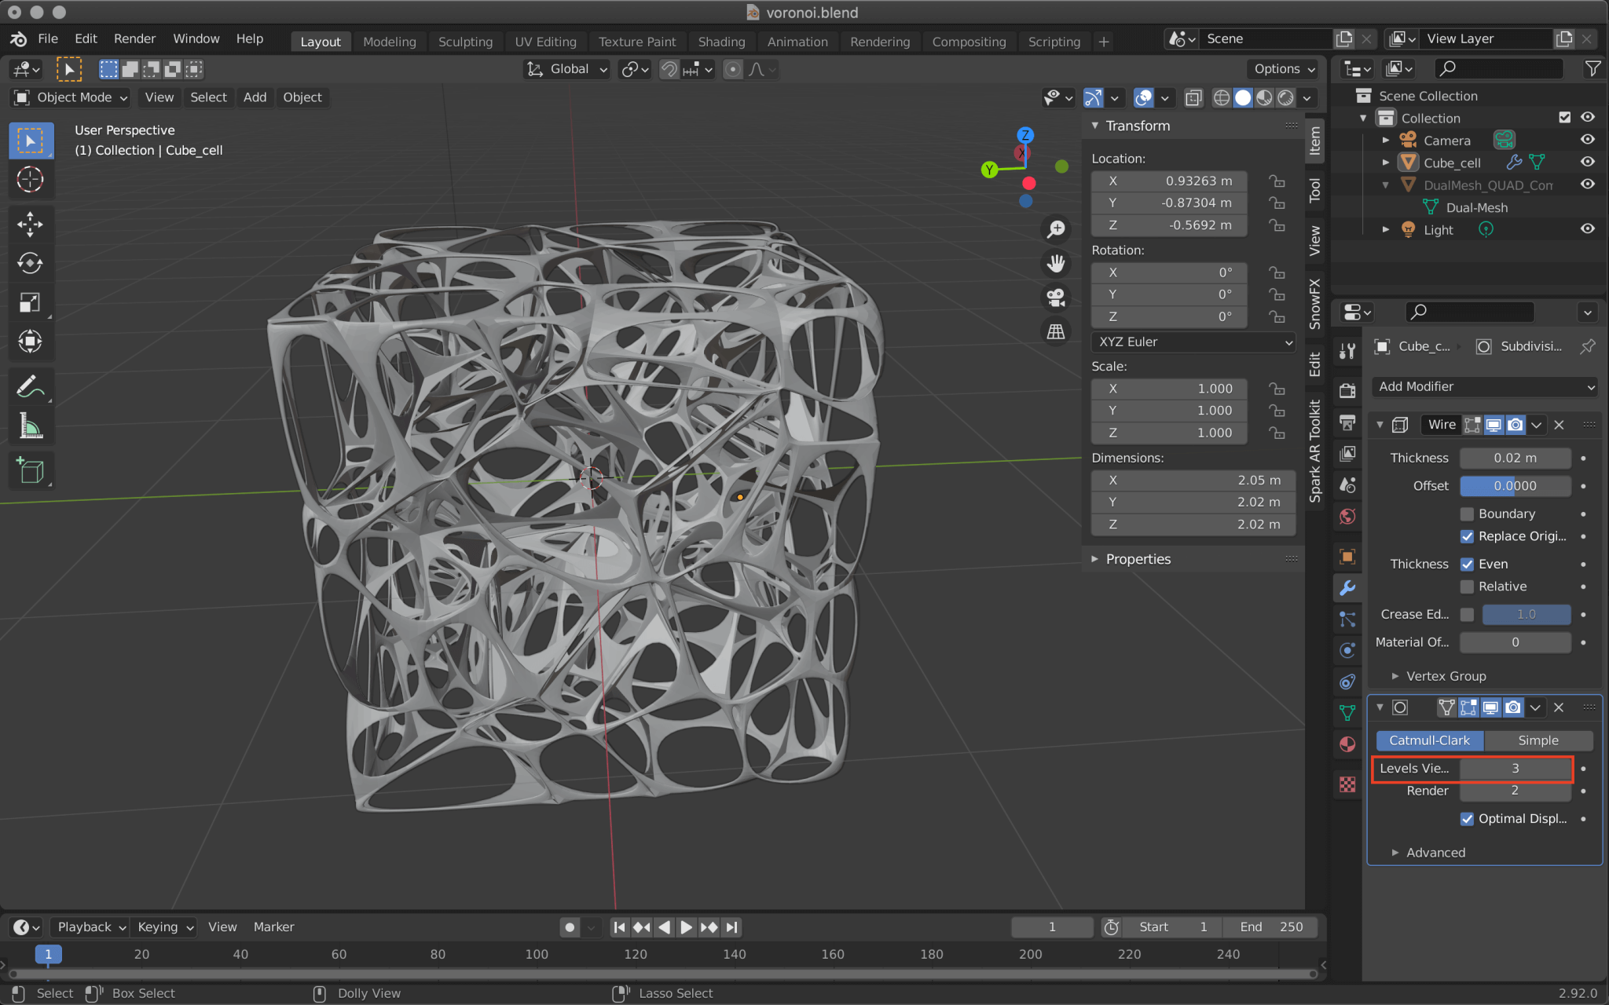The width and height of the screenshot is (1609, 1005).
Task: Select the Annotate tool
Action: (x=31, y=386)
